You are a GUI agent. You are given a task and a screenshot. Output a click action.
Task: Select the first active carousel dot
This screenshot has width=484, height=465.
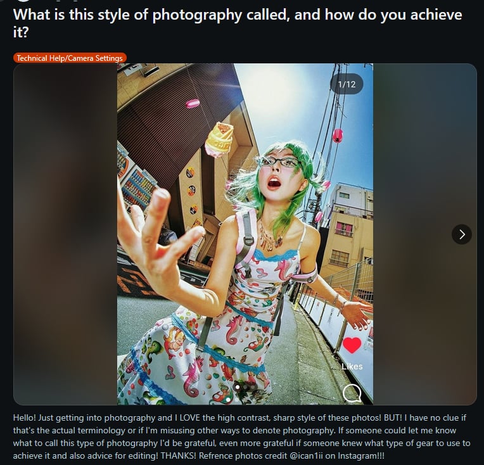pyautogui.click(x=238, y=387)
